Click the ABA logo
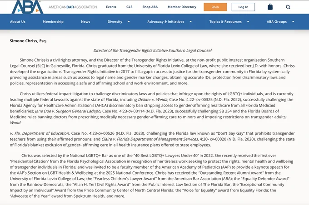 tap(27, 7)
